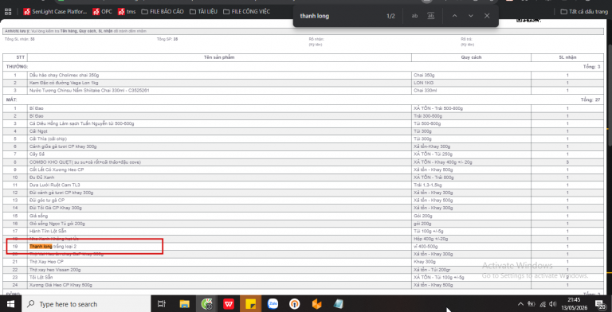
Task: Click the Windows Start button
Action: [x=10, y=304]
